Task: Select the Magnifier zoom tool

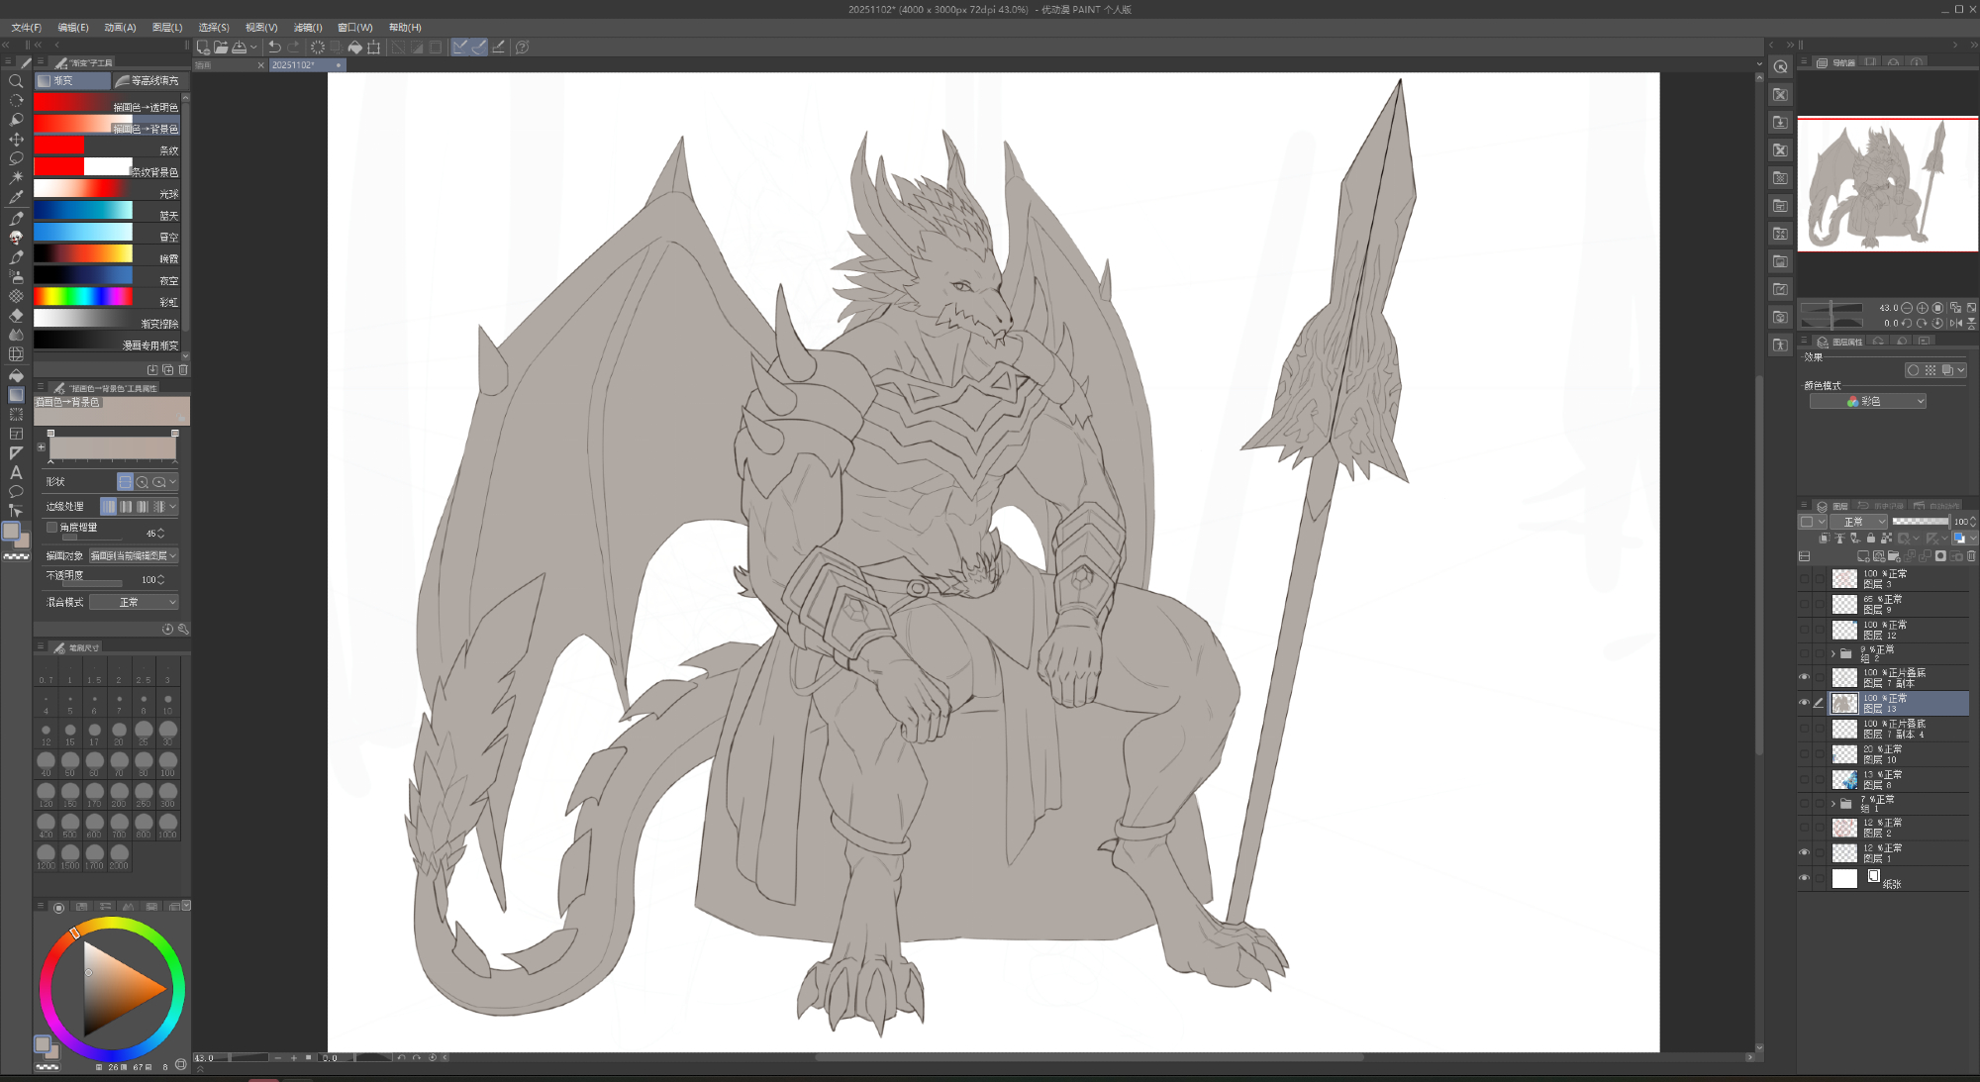Action: click(x=16, y=81)
